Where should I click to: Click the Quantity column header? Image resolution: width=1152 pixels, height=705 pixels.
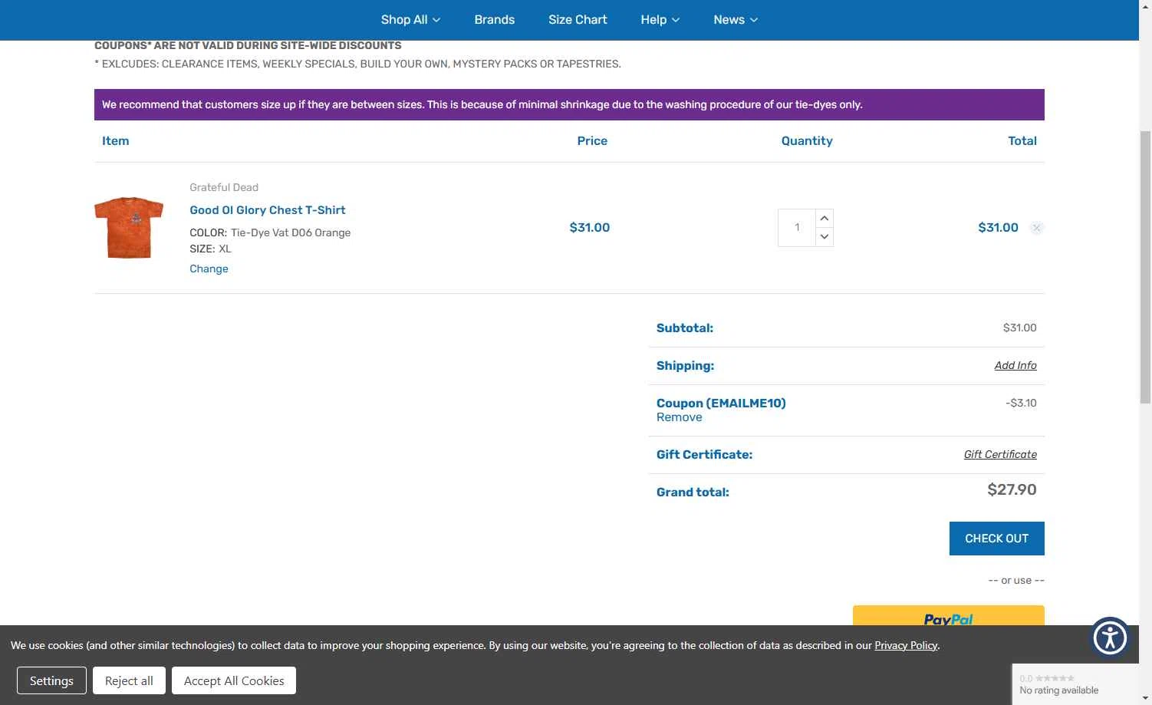click(x=807, y=141)
